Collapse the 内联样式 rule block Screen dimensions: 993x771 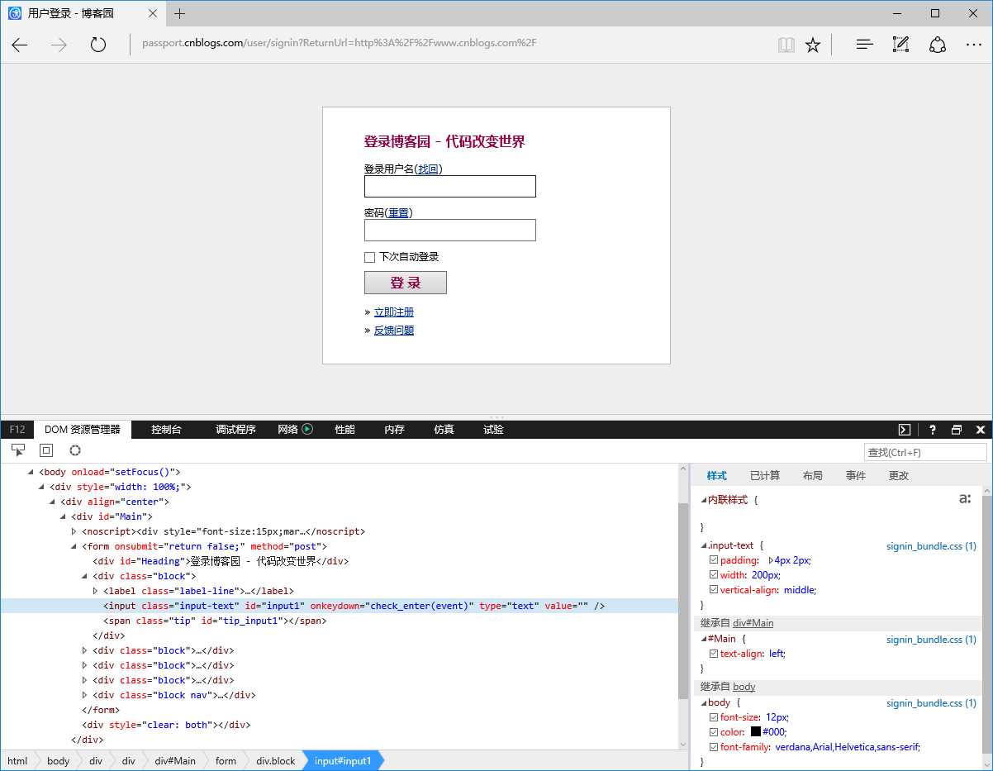(704, 500)
